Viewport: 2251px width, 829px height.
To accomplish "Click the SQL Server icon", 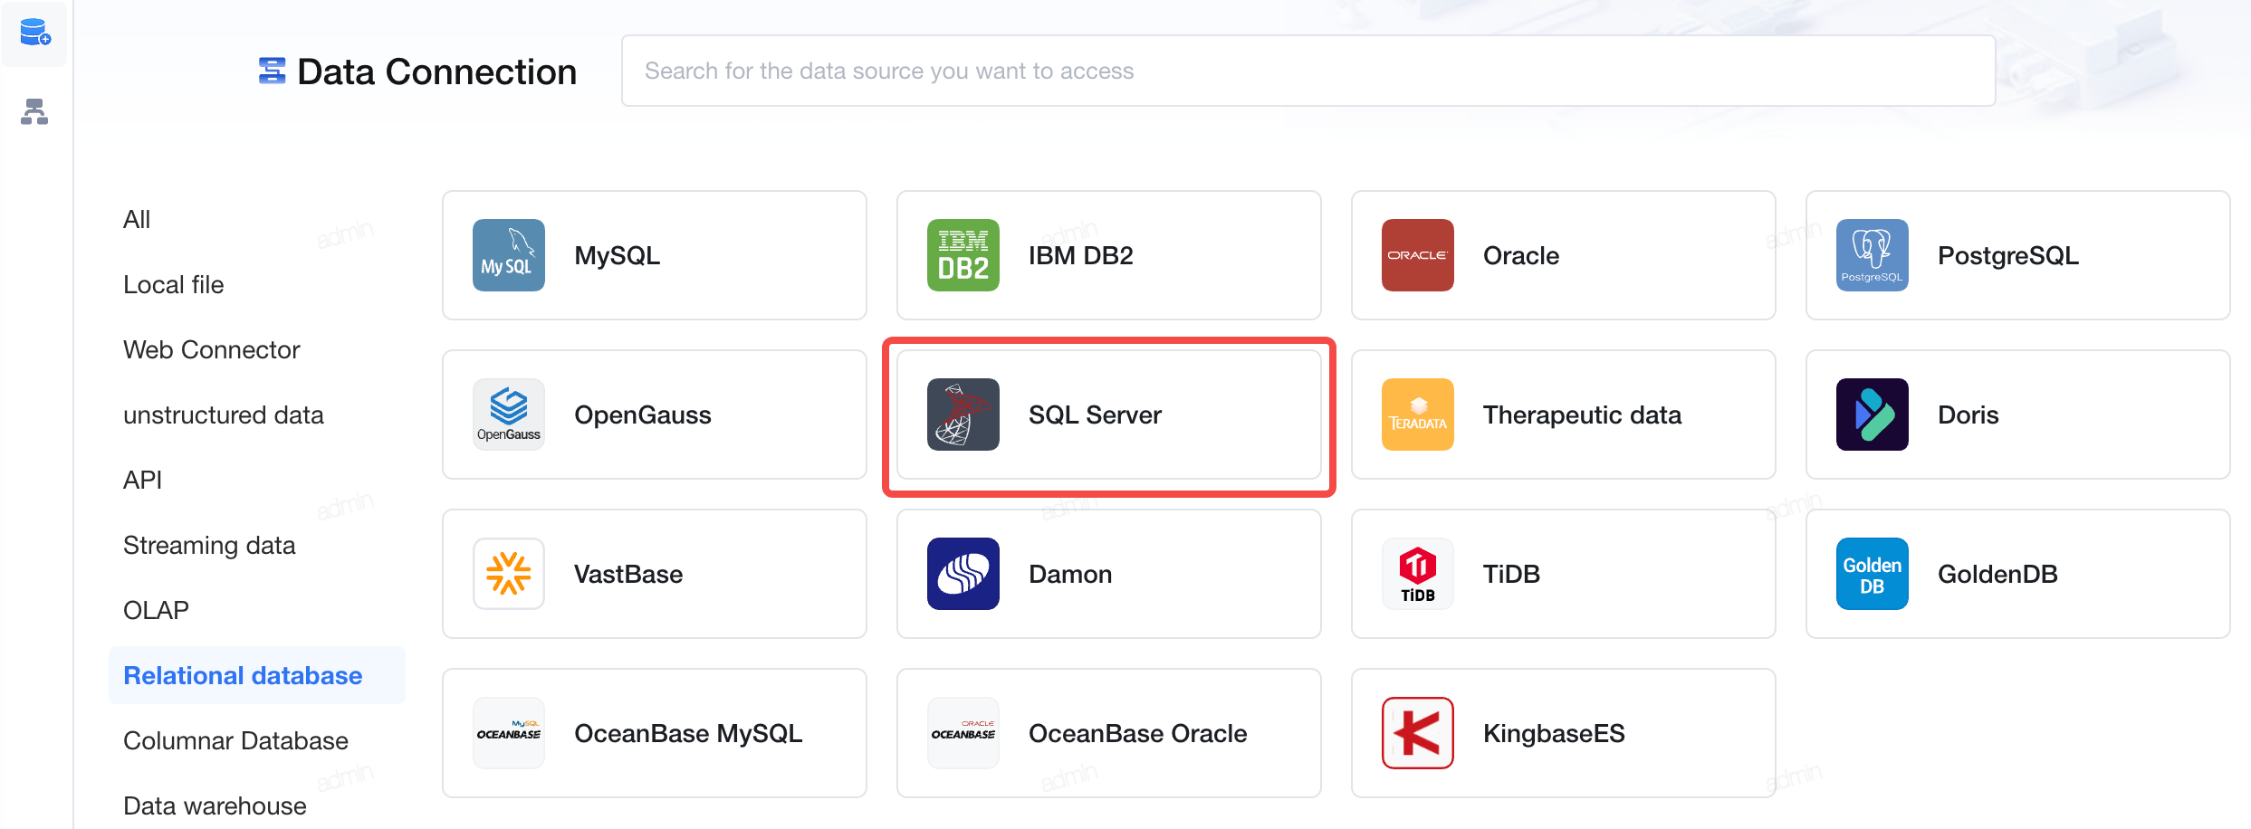I will pyautogui.click(x=963, y=414).
